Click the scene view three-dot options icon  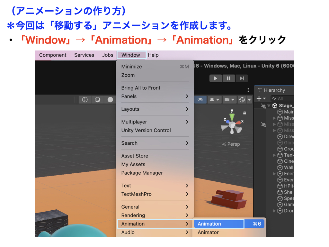(x=248, y=90)
